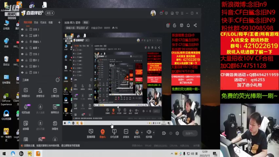Open the QQ browser from the taskbar
This screenshot has height=157, width=279.
(13, 154)
